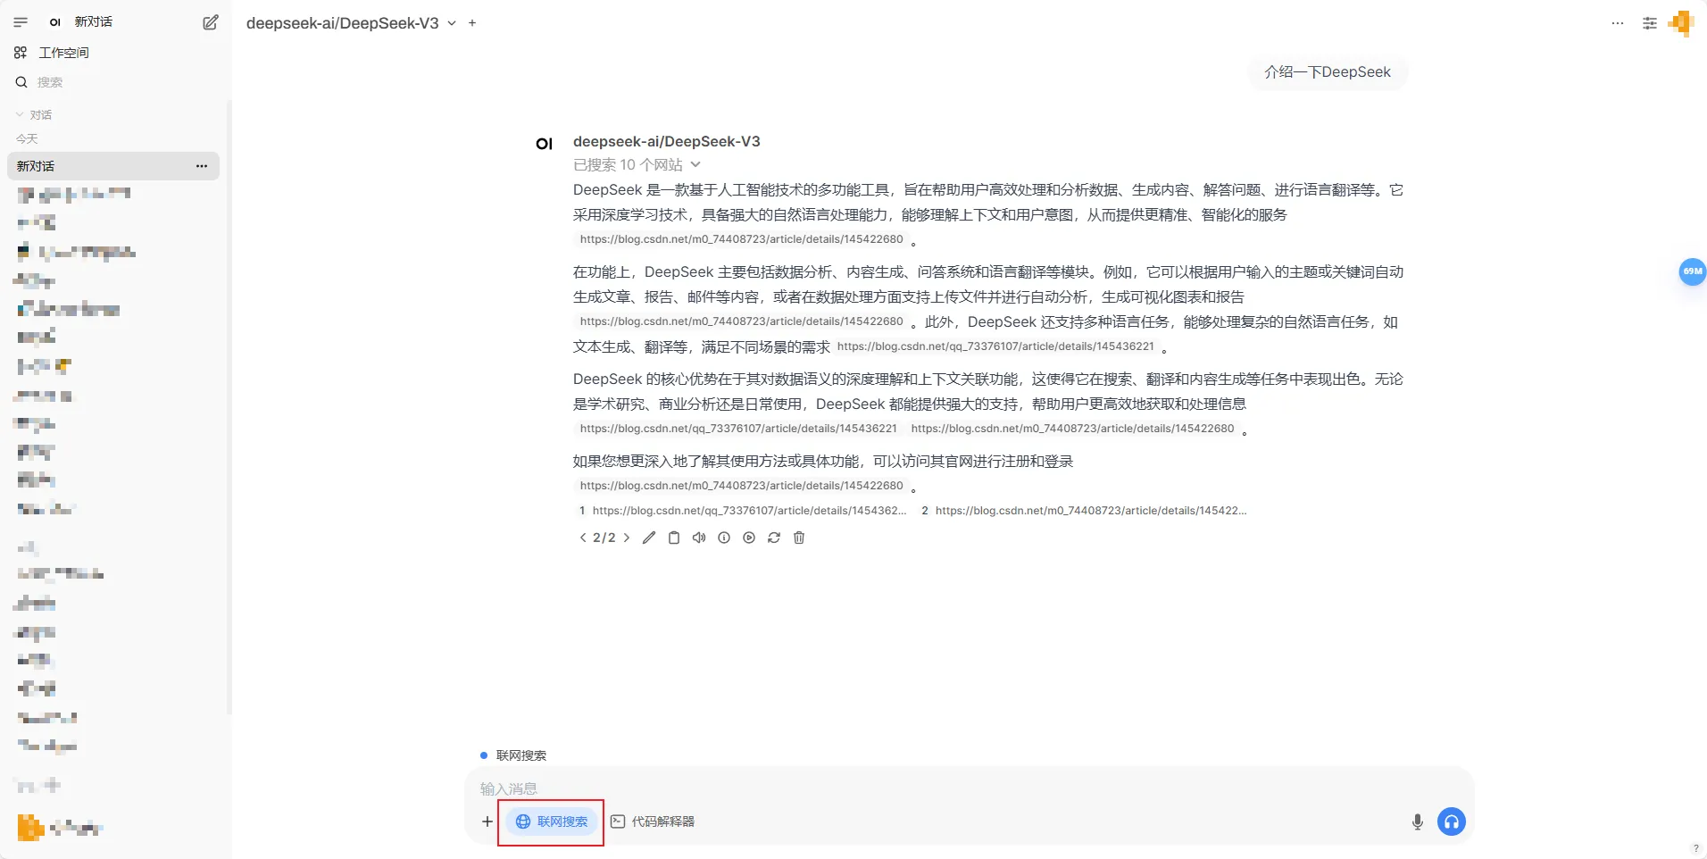The image size is (1707, 859).
Task: Open the deepseek-ai/DeepSeek-V3 model selector dropdown
Action: tap(351, 23)
